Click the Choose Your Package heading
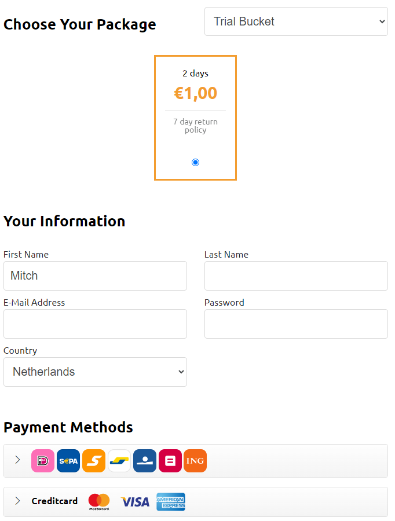The height and width of the screenshot is (521, 395). point(79,24)
